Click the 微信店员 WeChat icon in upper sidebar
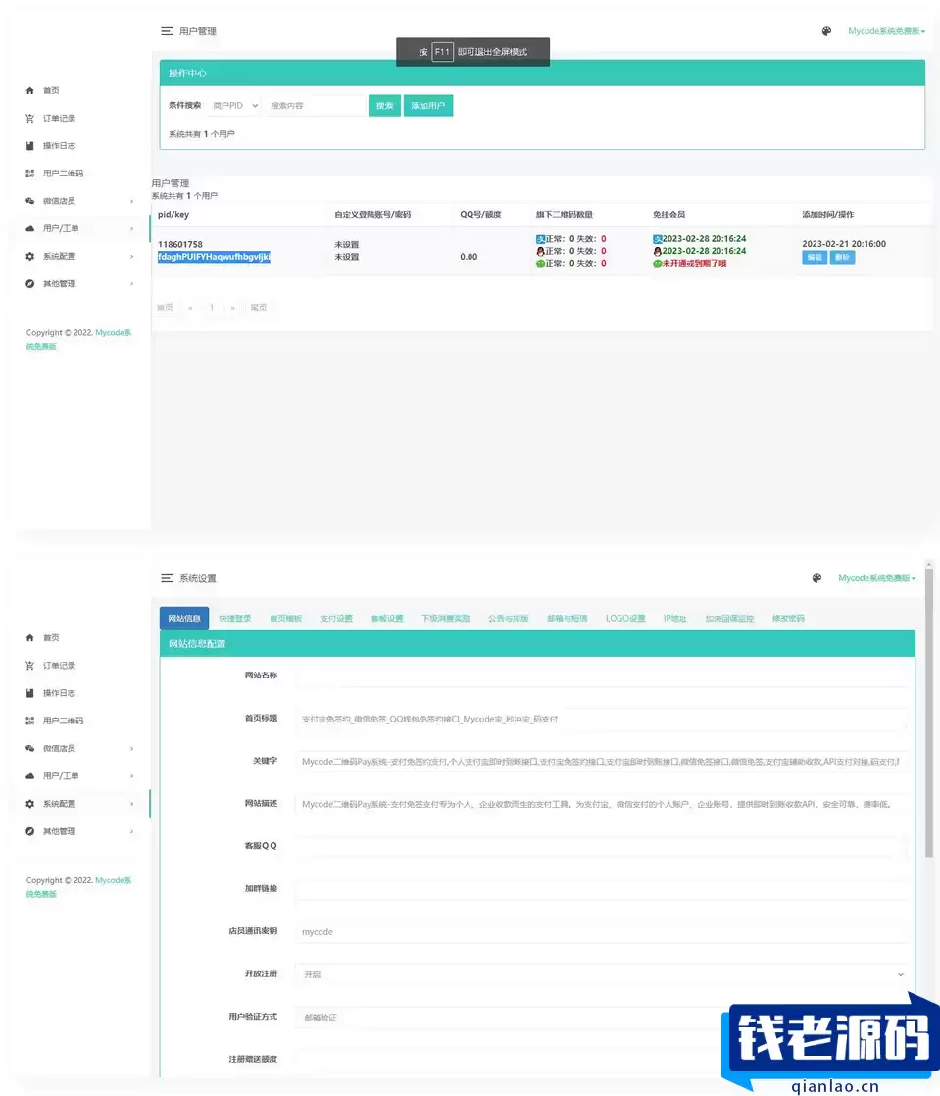This screenshot has height=1096, width=940. pos(30,201)
